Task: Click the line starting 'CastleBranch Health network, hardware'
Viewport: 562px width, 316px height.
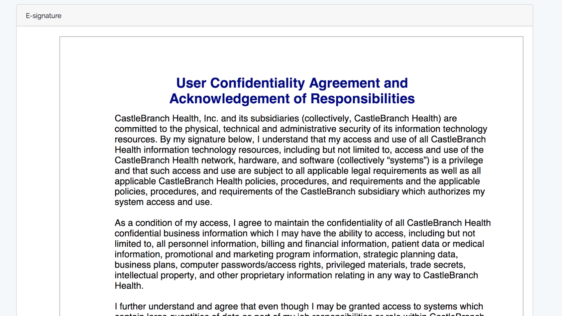Action: [x=299, y=160]
